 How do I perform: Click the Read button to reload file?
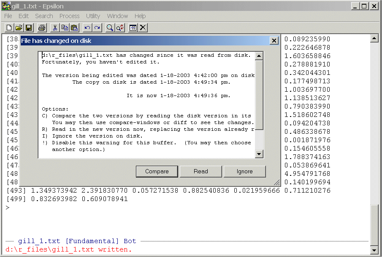coord(201,171)
